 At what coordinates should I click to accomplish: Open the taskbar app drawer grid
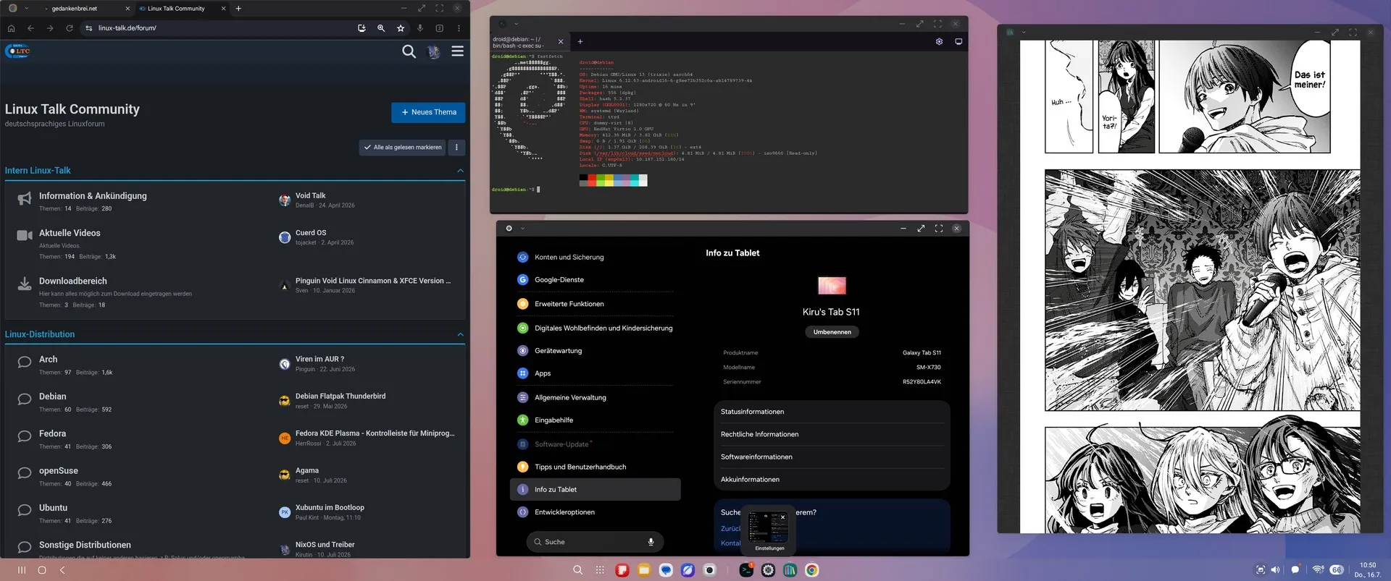[x=600, y=570]
